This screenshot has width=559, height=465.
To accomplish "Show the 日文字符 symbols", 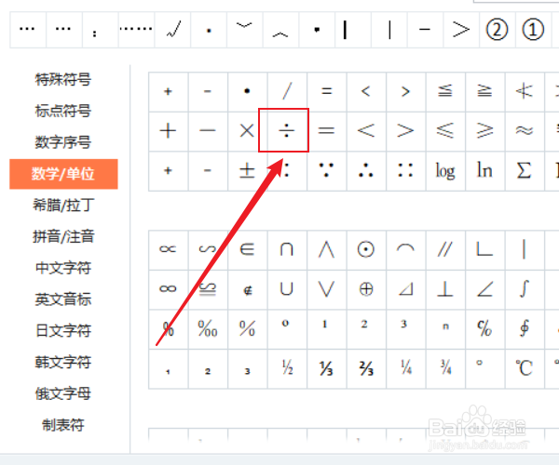I will [63, 330].
